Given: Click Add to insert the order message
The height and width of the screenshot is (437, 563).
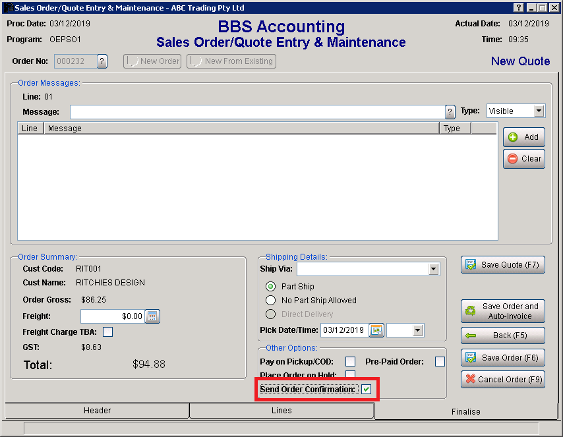Looking at the screenshot, I should (523, 137).
